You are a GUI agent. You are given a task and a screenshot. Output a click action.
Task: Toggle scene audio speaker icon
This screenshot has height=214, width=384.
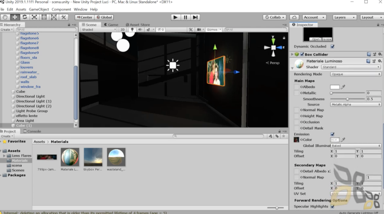[x=140, y=30]
